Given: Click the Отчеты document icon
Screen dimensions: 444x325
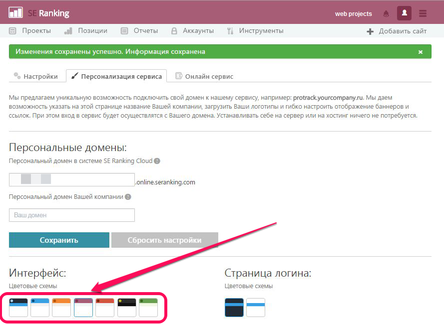Looking at the screenshot, I should pyautogui.click(x=124, y=31).
